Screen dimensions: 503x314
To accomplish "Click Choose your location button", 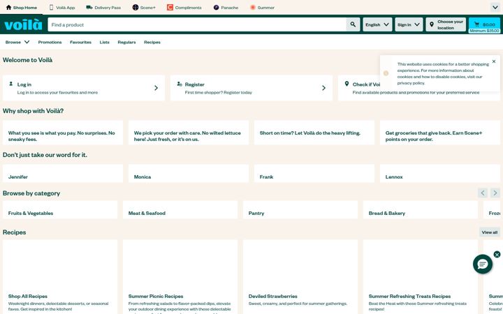I will (446, 24).
